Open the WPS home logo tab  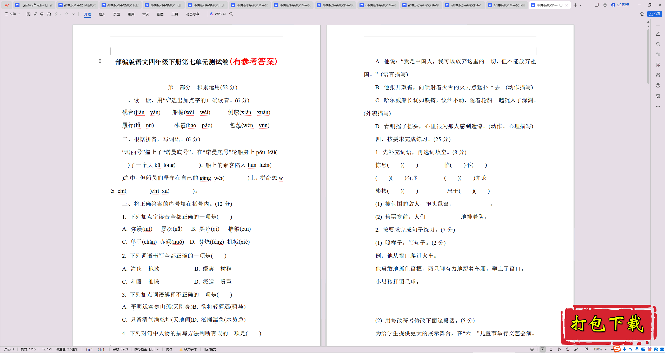pyautogui.click(x=7, y=5)
